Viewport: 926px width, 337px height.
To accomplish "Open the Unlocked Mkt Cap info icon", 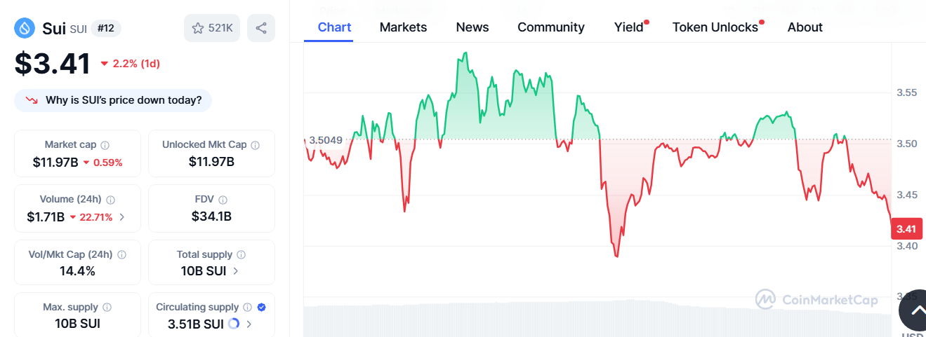I will pos(256,145).
